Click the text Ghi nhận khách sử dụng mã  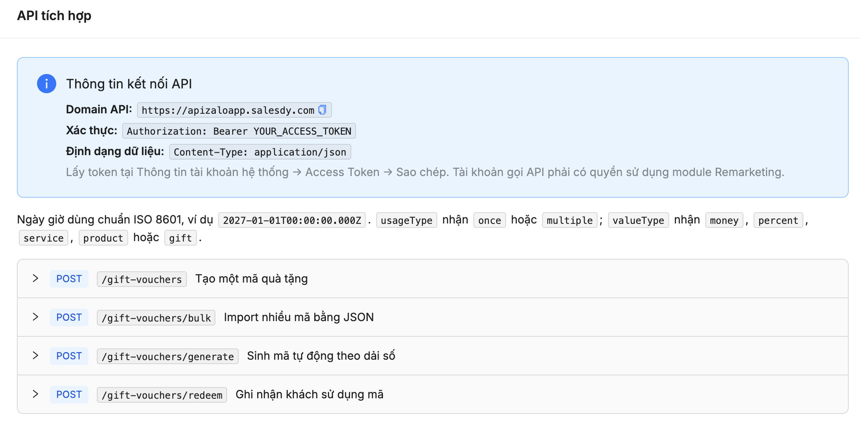[309, 394]
